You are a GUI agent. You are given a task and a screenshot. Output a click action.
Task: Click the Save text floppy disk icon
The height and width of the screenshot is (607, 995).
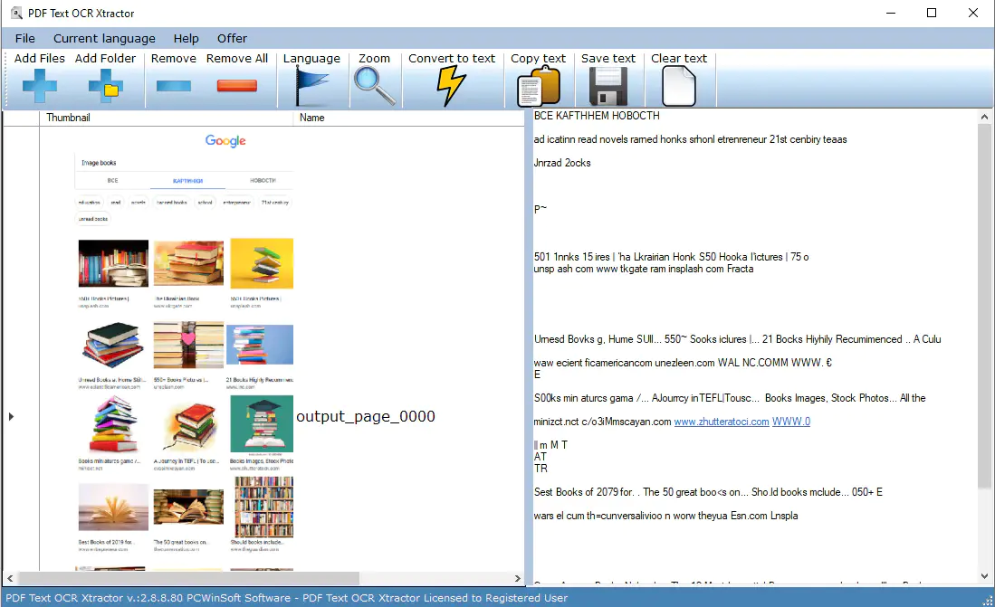(608, 88)
